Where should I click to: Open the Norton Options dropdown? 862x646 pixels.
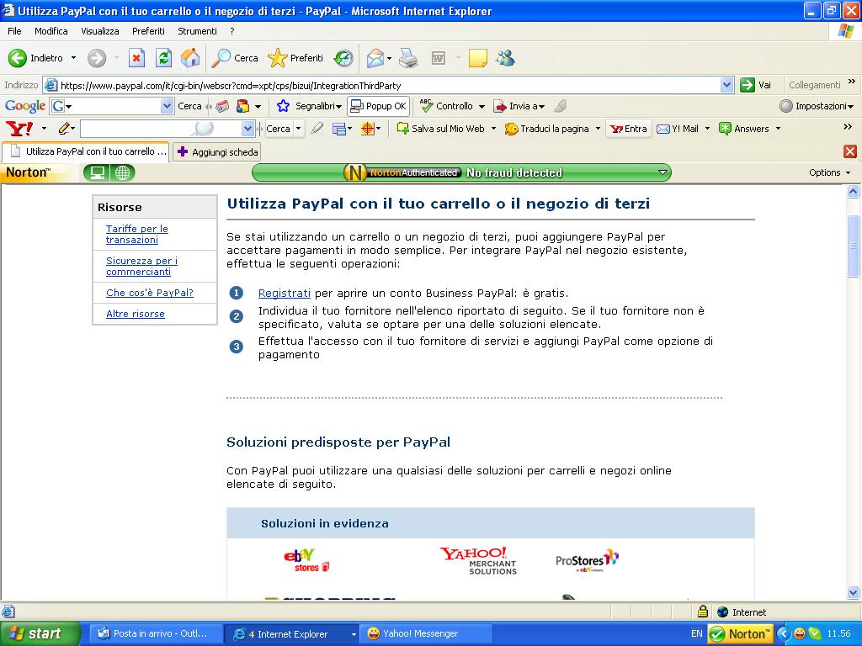pos(829,172)
